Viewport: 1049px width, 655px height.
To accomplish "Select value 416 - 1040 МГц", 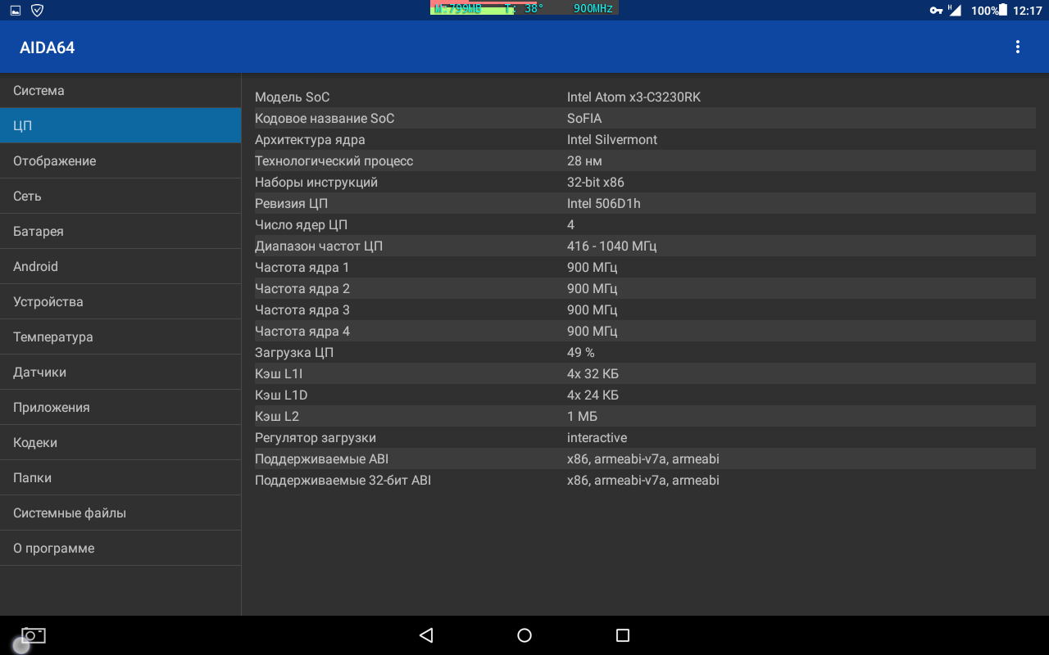I will click(x=611, y=246).
